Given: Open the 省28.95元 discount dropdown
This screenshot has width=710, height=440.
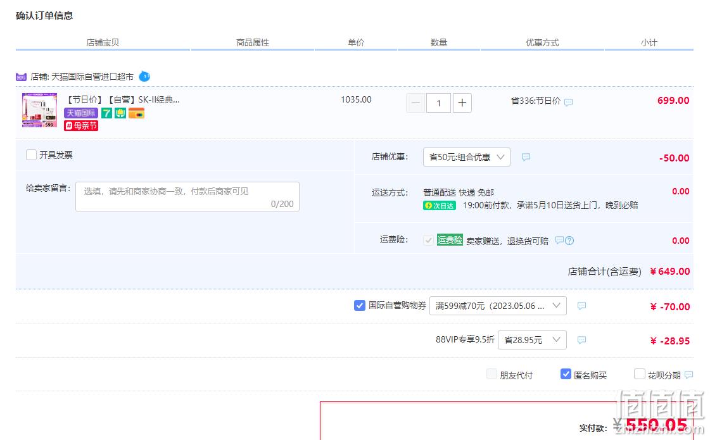Looking at the screenshot, I should tap(532, 340).
